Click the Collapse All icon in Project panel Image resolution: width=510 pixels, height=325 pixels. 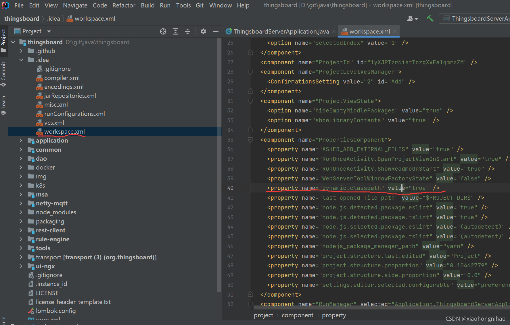pyautogui.click(x=187, y=32)
